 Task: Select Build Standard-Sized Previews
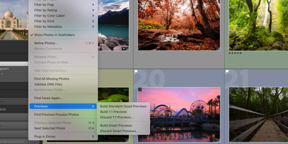tap(123, 106)
